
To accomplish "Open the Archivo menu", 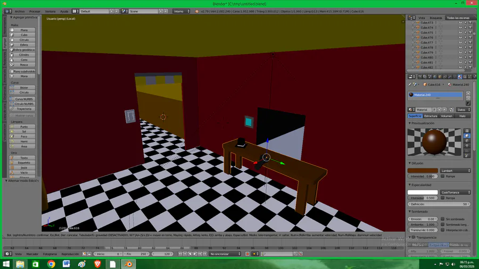I will click(20, 11).
